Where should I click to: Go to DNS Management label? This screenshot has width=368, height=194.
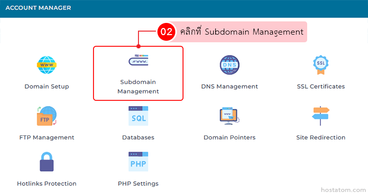click(229, 87)
